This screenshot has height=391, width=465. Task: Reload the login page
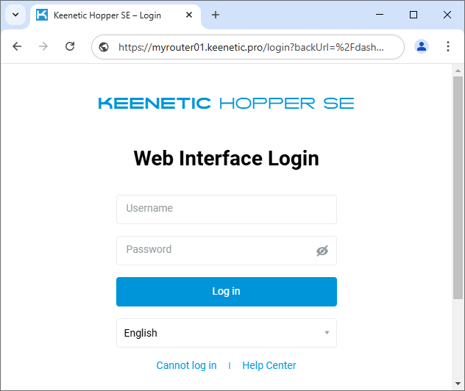[70, 46]
